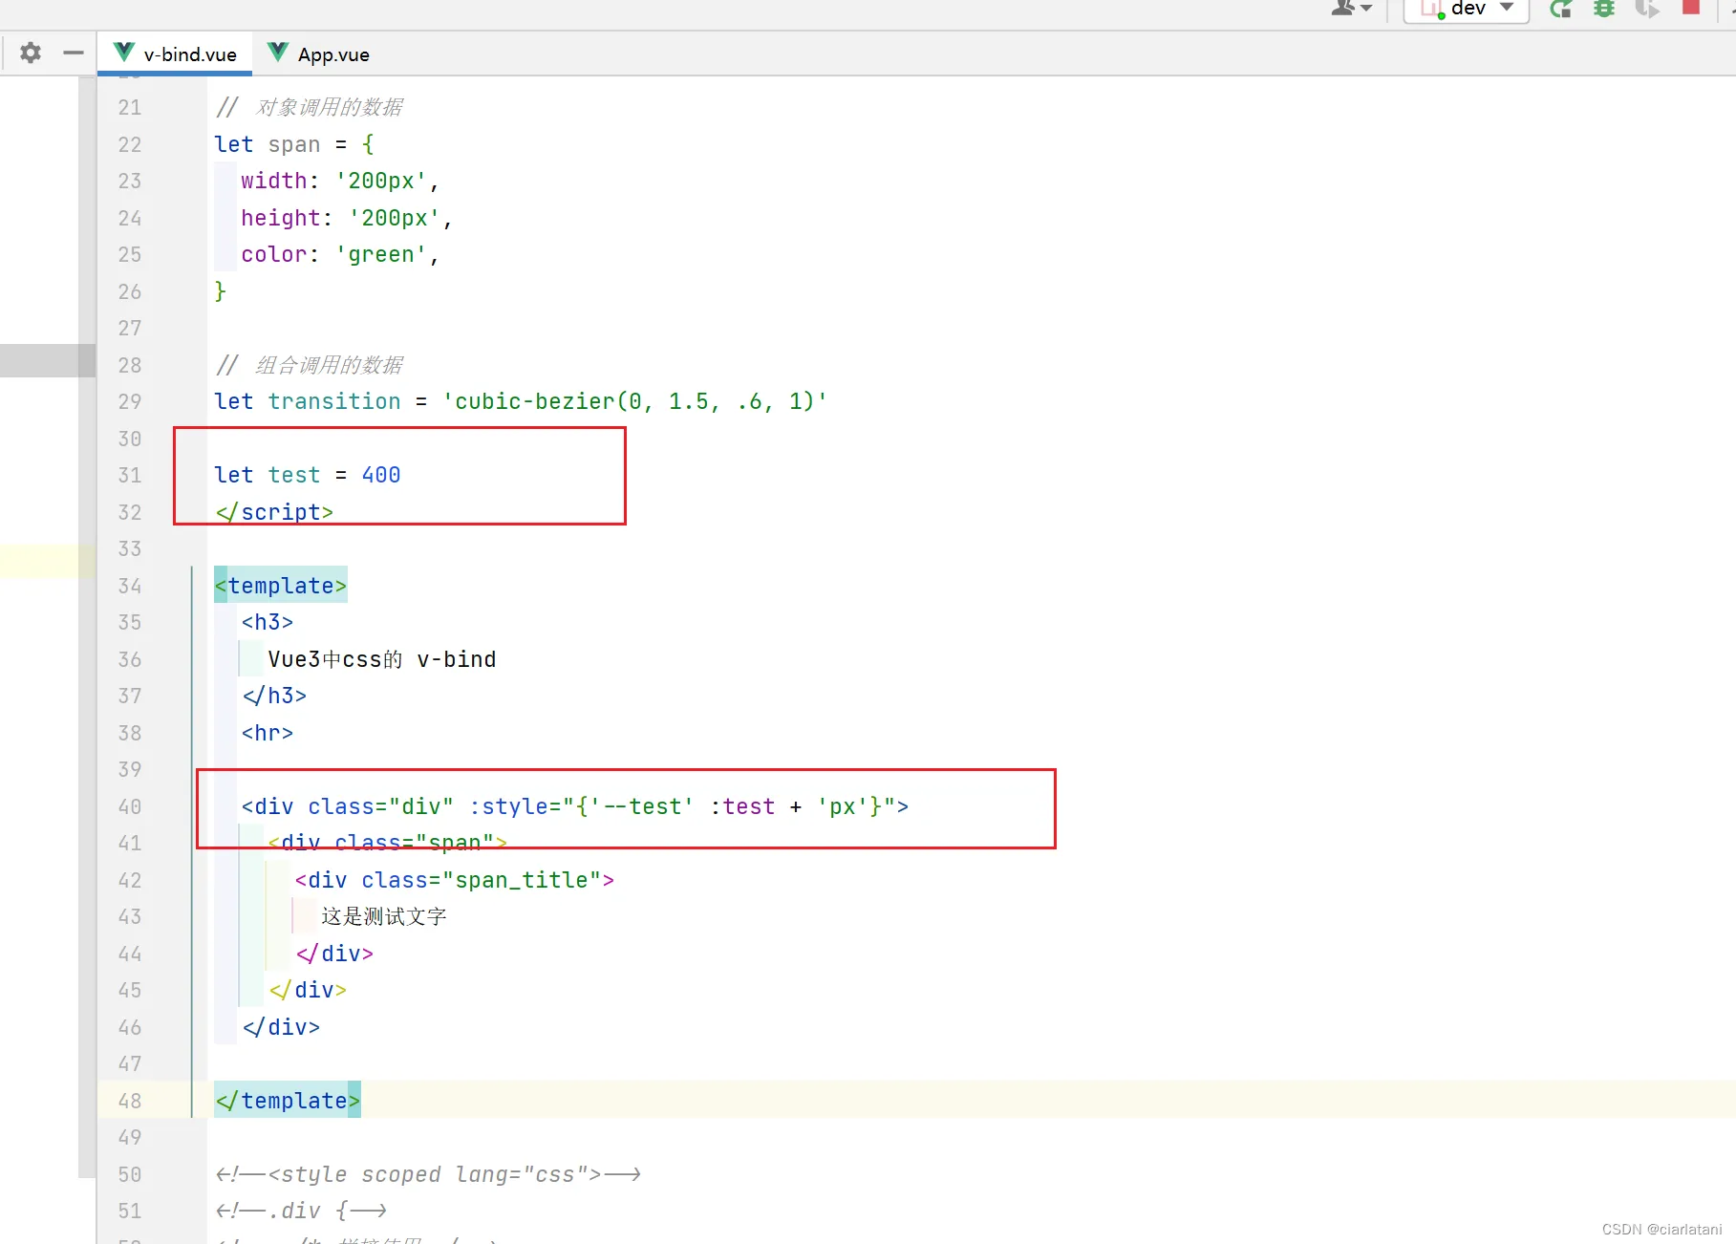
Task: Hide the project panel with minus icon
Action: pyautogui.click(x=74, y=53)
